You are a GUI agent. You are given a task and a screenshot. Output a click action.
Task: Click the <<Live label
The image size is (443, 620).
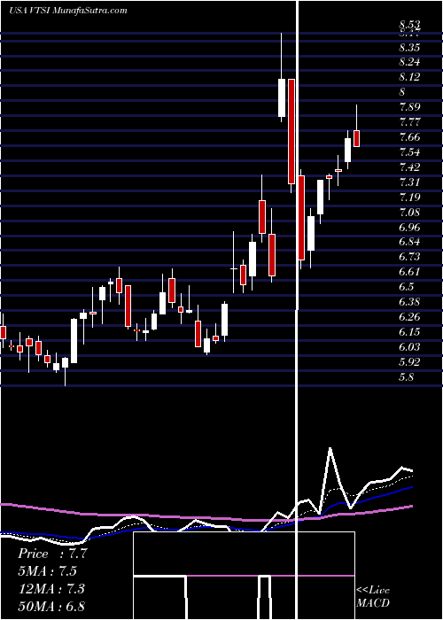373,591
